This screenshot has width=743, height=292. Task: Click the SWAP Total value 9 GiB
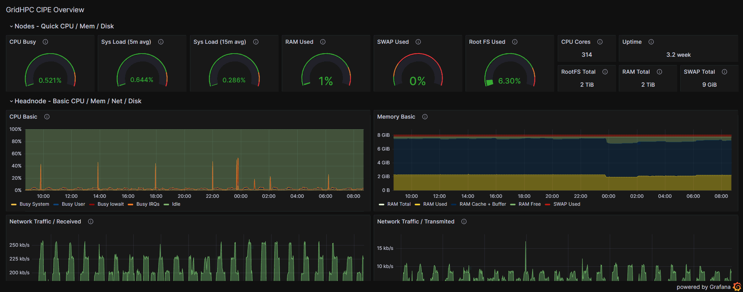(709, 85)
